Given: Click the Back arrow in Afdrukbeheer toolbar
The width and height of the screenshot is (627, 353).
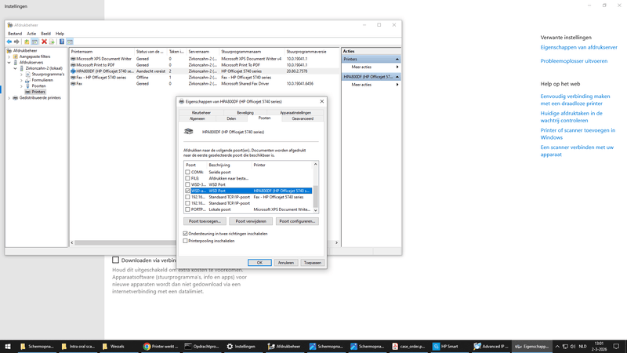Looking at the screenshot, I should coord(9,42).
